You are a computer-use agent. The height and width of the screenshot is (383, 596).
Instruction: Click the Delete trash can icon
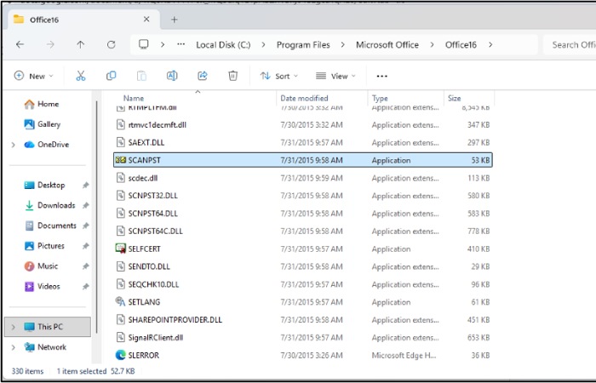[233, 76]
